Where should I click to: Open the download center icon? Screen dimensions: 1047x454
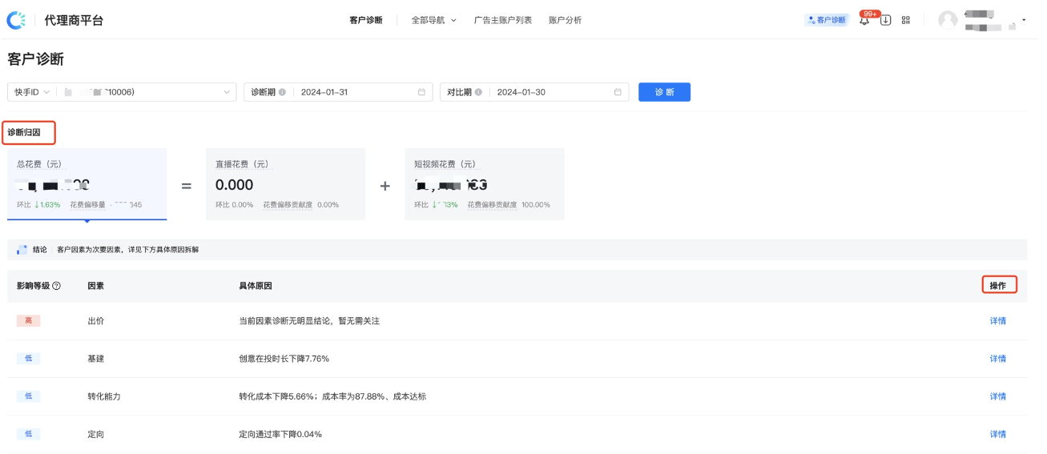click(x=885, y=20)
